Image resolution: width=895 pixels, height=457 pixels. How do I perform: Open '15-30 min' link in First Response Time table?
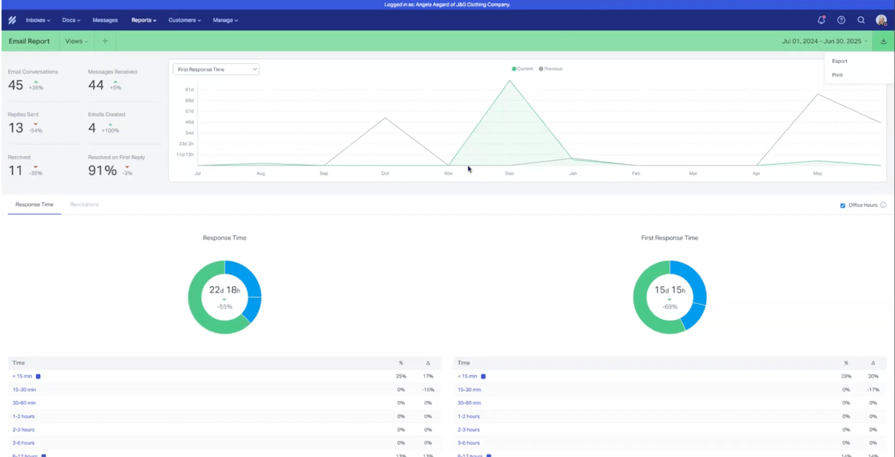click(469, 389)
